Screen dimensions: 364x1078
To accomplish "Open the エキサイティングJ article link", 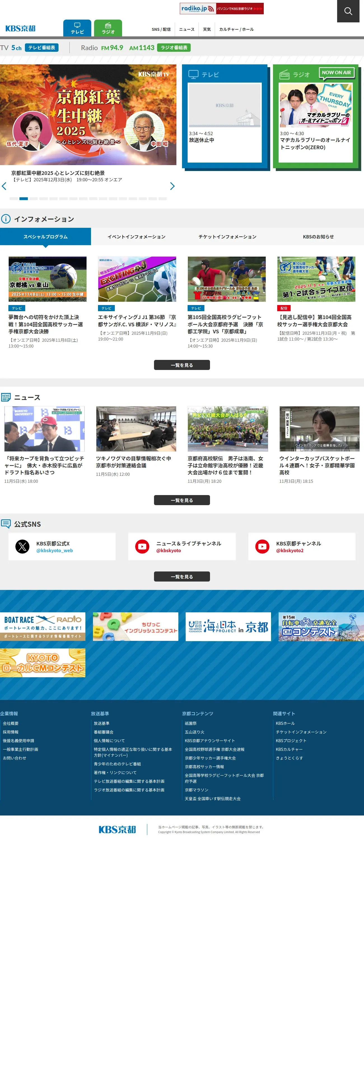I will click(x=137, y=321).
